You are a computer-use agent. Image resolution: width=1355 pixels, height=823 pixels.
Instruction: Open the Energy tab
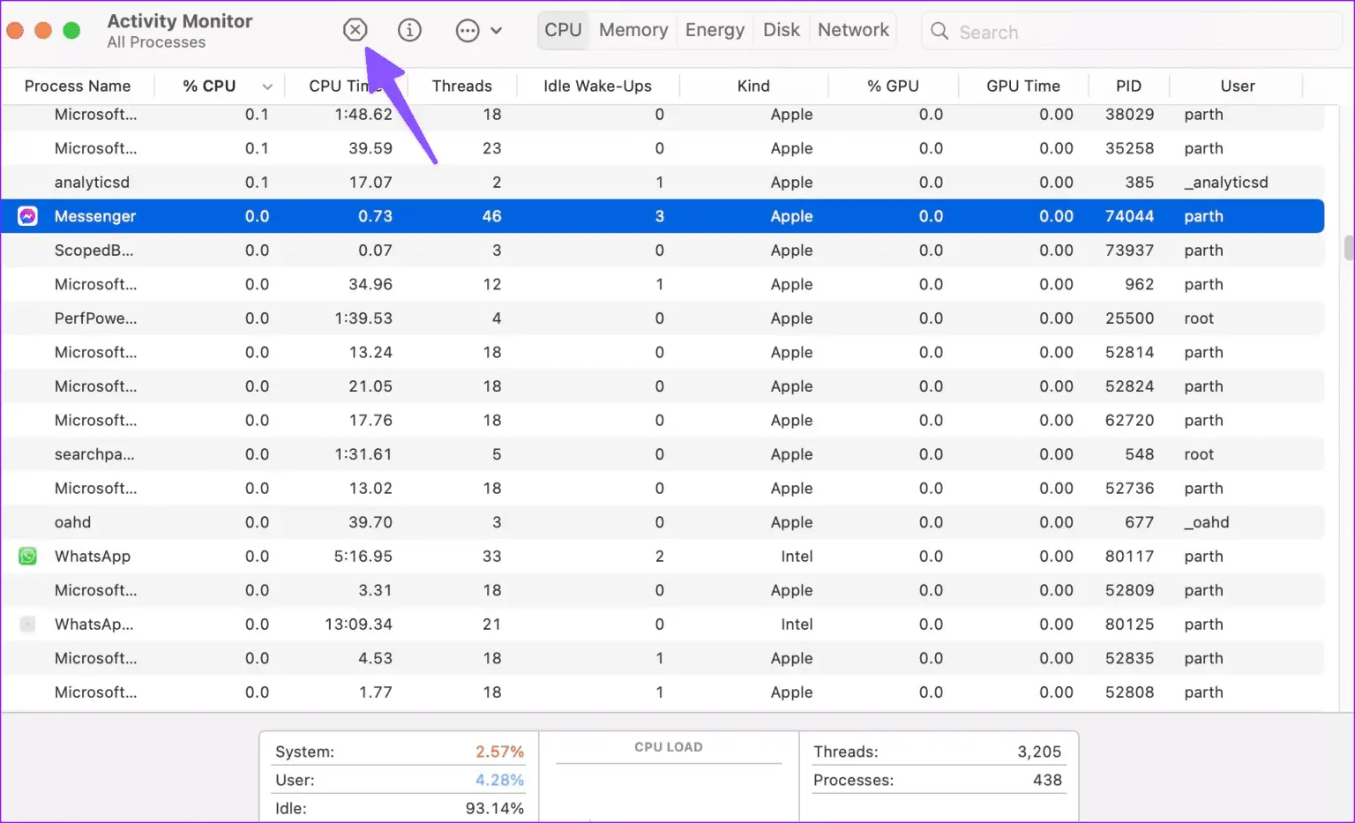pos(715,30)
